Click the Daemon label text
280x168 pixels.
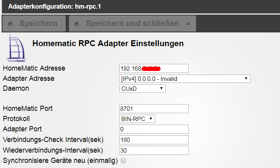pyautogui.click(x=16, y=89)
